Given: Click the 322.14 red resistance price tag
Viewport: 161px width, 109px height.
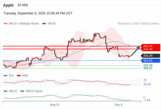Looking at the screenshot, I should 150,46.
